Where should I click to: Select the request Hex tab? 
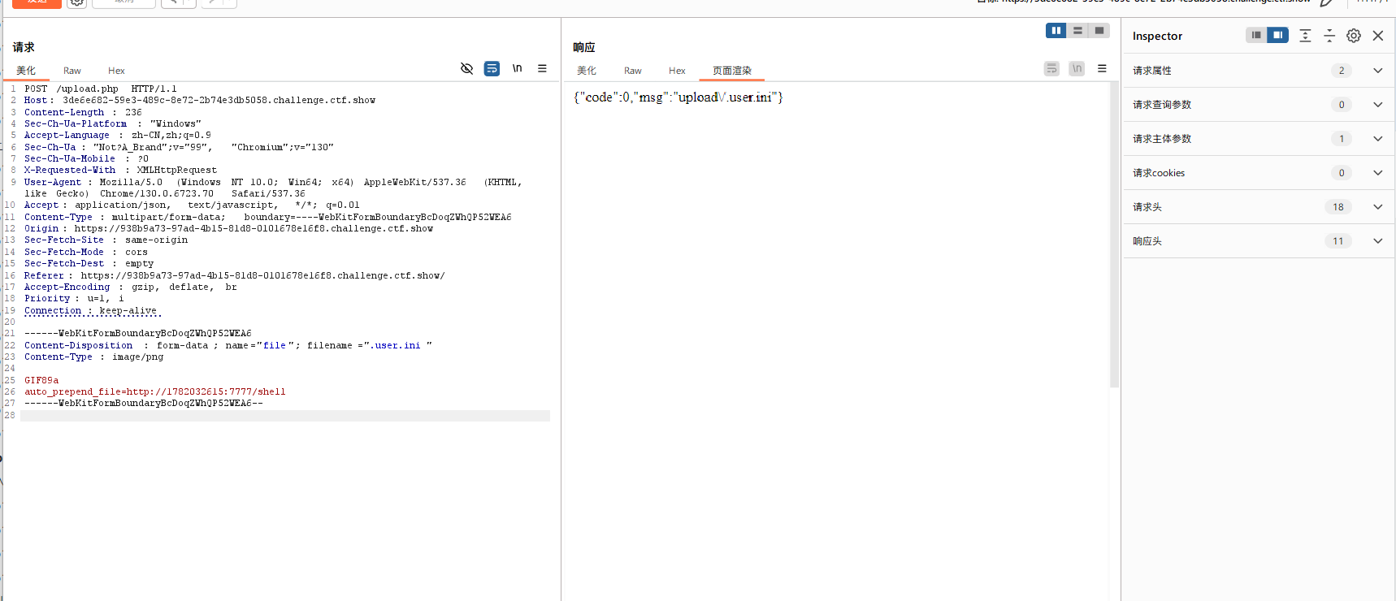pyautogui.click(x=116, y=71)
